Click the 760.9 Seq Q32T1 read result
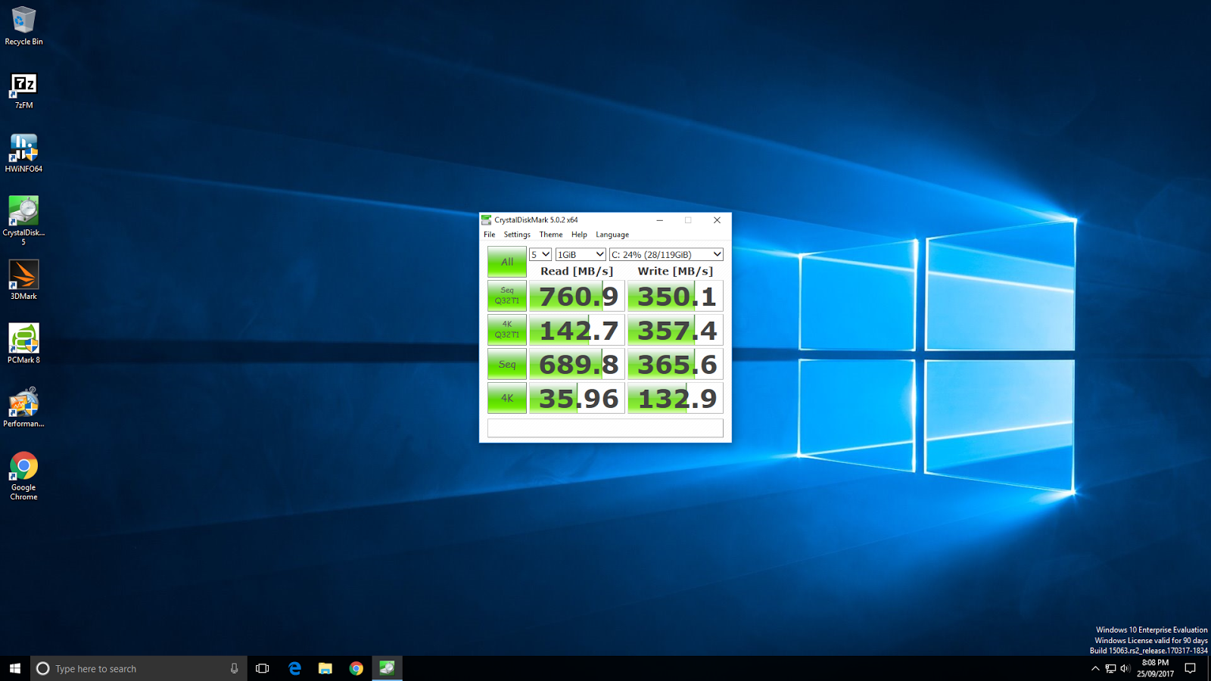 (x=577, y=296)
